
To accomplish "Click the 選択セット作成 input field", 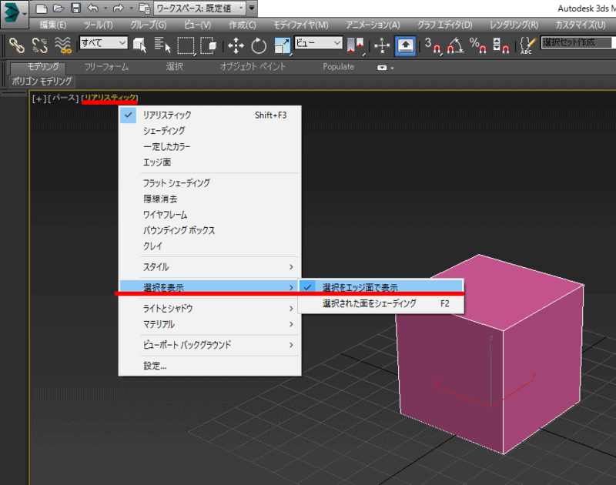I will tap(577, 43).
